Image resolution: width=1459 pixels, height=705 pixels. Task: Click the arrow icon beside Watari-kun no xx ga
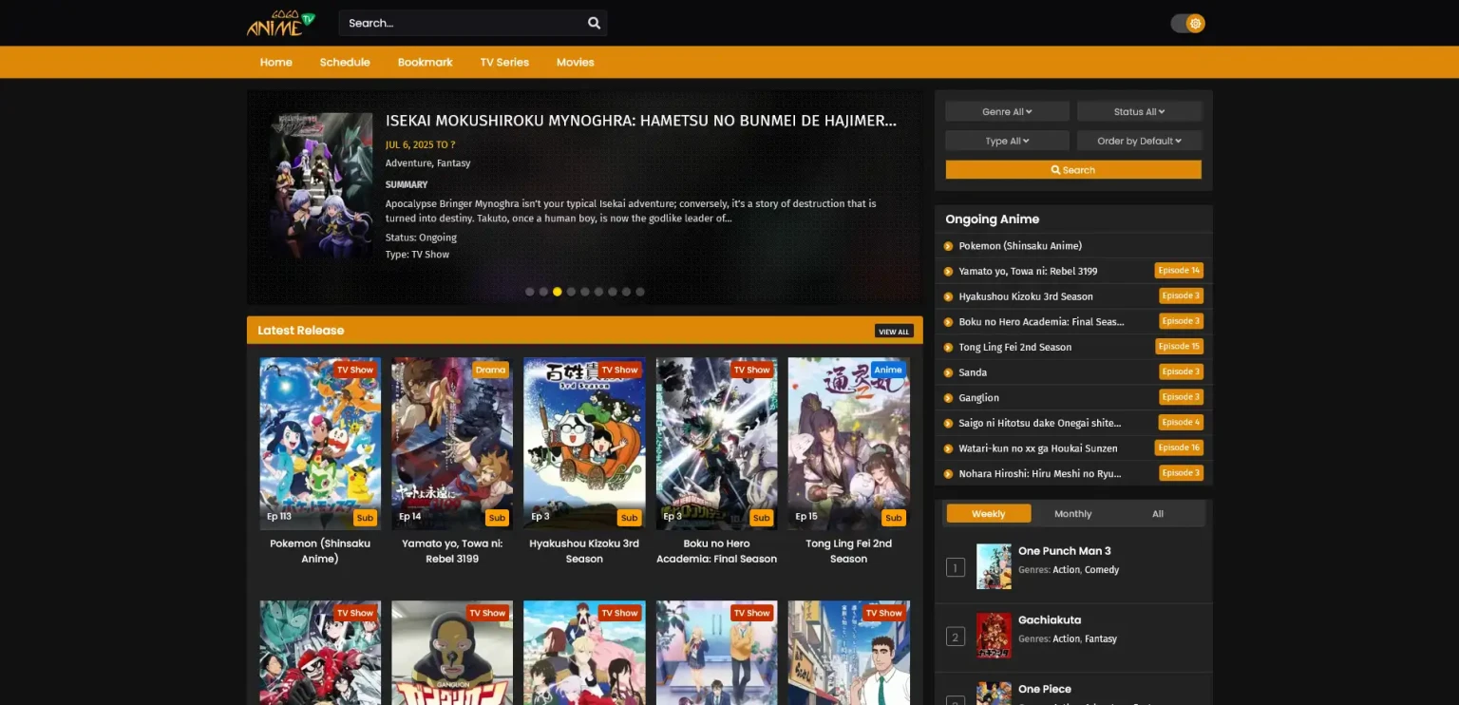click(x=948, y=448)
